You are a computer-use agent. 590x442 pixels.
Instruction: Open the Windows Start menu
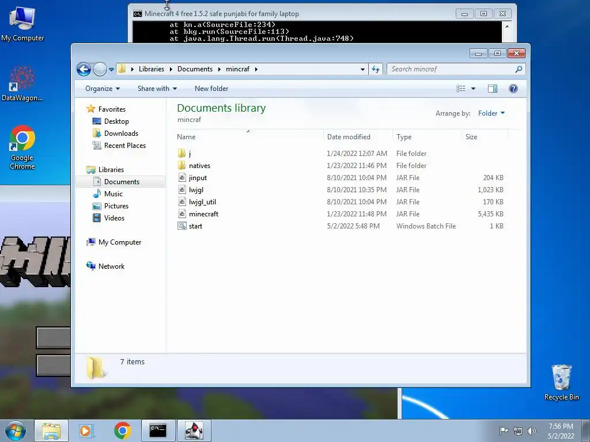click(x=16, y=430)
